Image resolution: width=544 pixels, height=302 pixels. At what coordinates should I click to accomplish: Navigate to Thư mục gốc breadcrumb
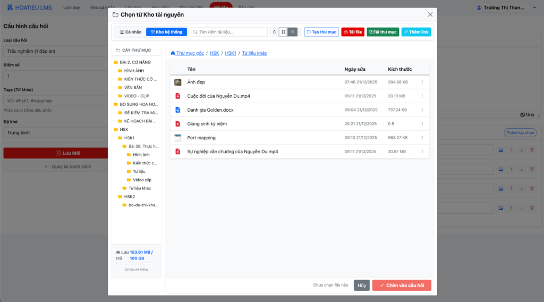coord(188,53)
